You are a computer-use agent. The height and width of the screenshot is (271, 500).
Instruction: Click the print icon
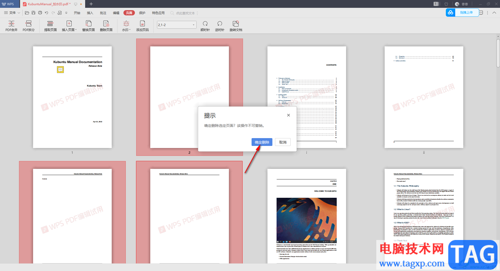pos(40,13)
